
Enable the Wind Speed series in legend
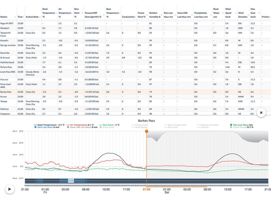[x=141, y=127]
